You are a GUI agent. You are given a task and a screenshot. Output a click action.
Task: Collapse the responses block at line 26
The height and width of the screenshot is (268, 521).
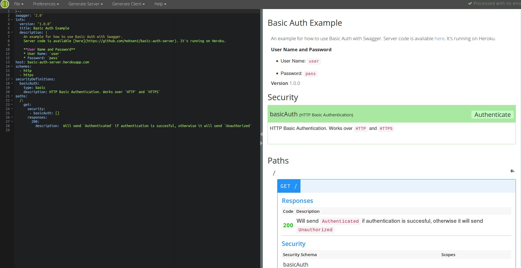12,117
